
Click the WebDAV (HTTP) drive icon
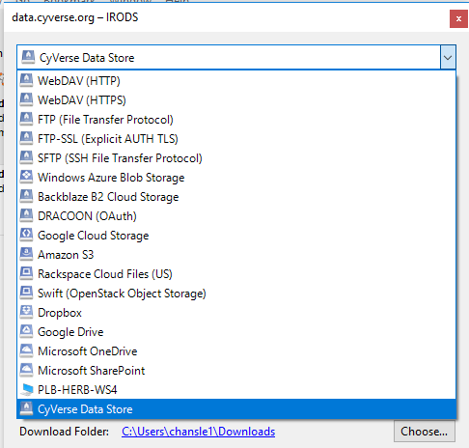click(x=26, y=80)
